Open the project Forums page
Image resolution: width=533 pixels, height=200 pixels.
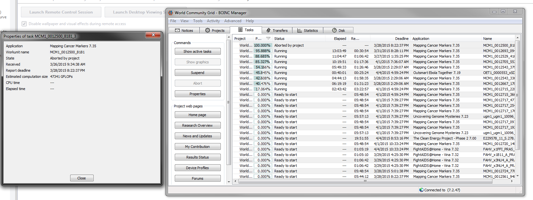coord(198,178)
